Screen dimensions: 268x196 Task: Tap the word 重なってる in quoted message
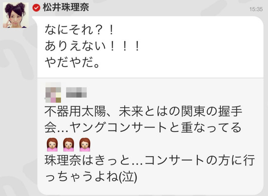211,127
